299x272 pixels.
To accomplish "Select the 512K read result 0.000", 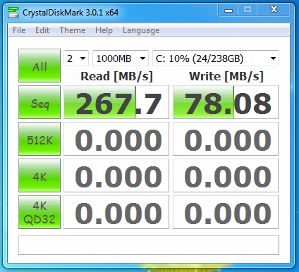I will (116, 139).
